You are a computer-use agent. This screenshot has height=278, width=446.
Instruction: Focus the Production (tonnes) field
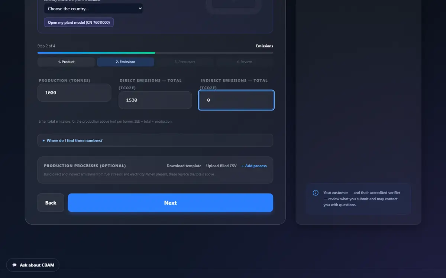(x=74, y=93)
